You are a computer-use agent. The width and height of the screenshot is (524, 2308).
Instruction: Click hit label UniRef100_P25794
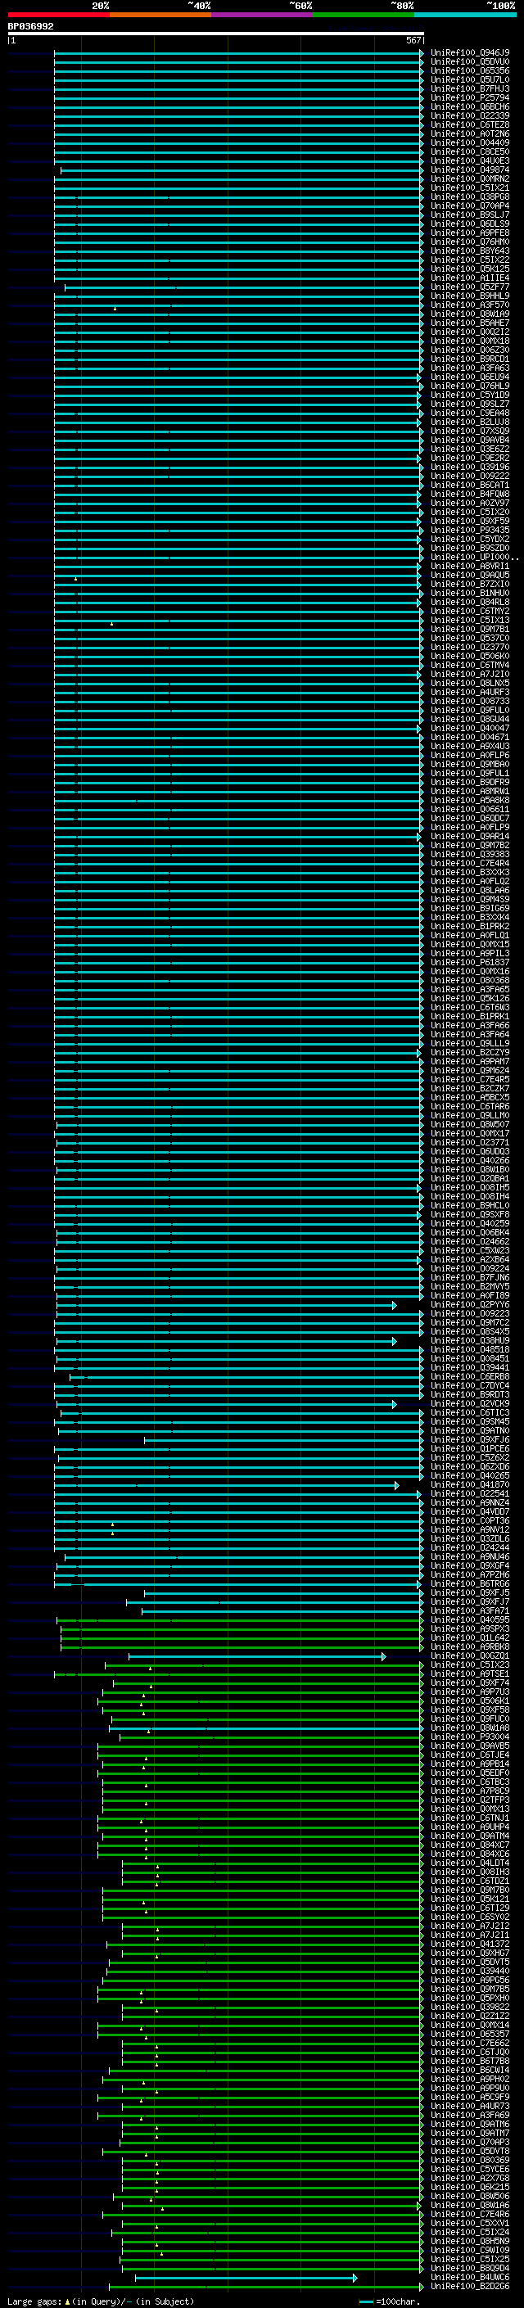coord(470,97)
